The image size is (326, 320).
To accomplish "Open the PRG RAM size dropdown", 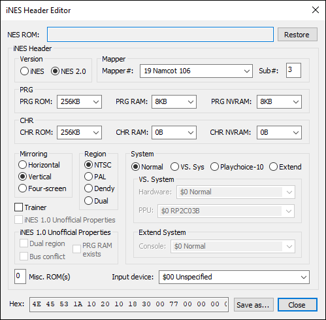I will click(x=174, y=101).
